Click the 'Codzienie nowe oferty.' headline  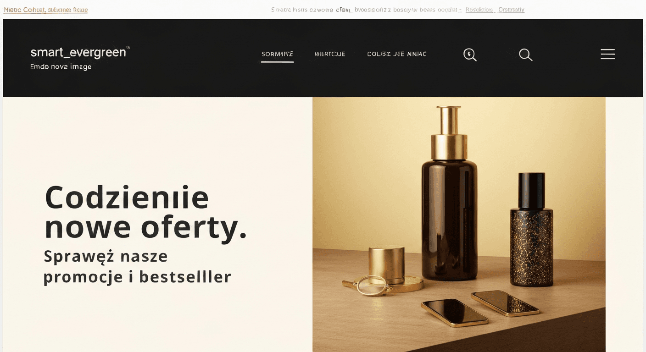[145, 212]
